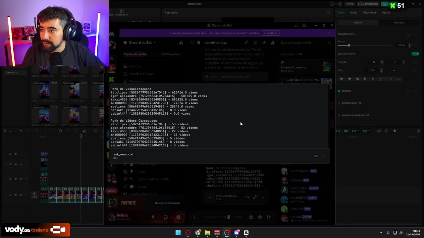Click the trim-right (delete right) timeline tool

52,131
